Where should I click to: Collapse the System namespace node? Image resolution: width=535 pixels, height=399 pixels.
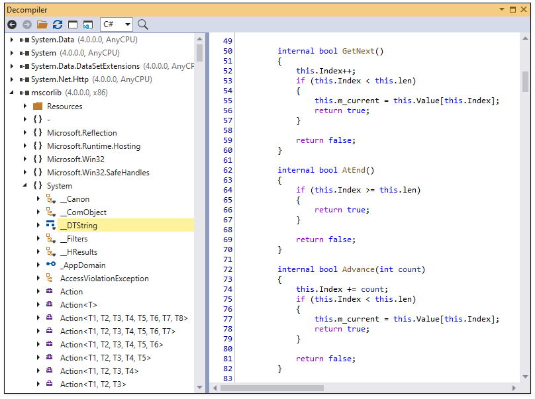coord(25,185)
